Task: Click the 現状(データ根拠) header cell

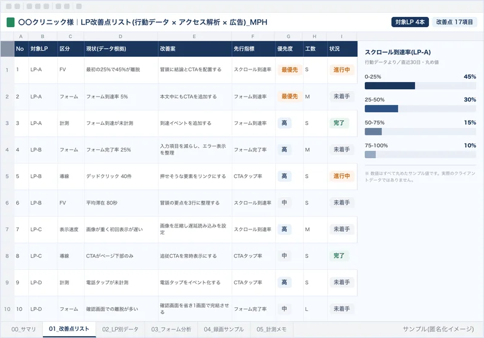Action: tap(121, 49)
